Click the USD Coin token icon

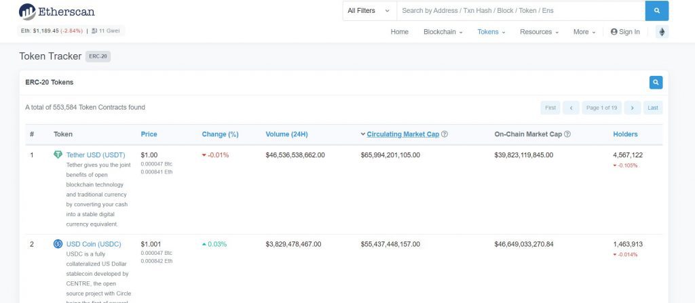click(58, 243)
